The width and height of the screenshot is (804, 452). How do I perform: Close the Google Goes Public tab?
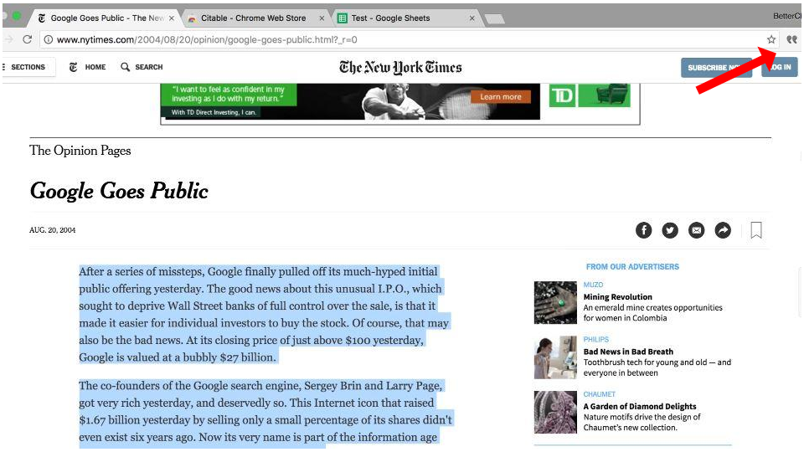pos(172,18)
